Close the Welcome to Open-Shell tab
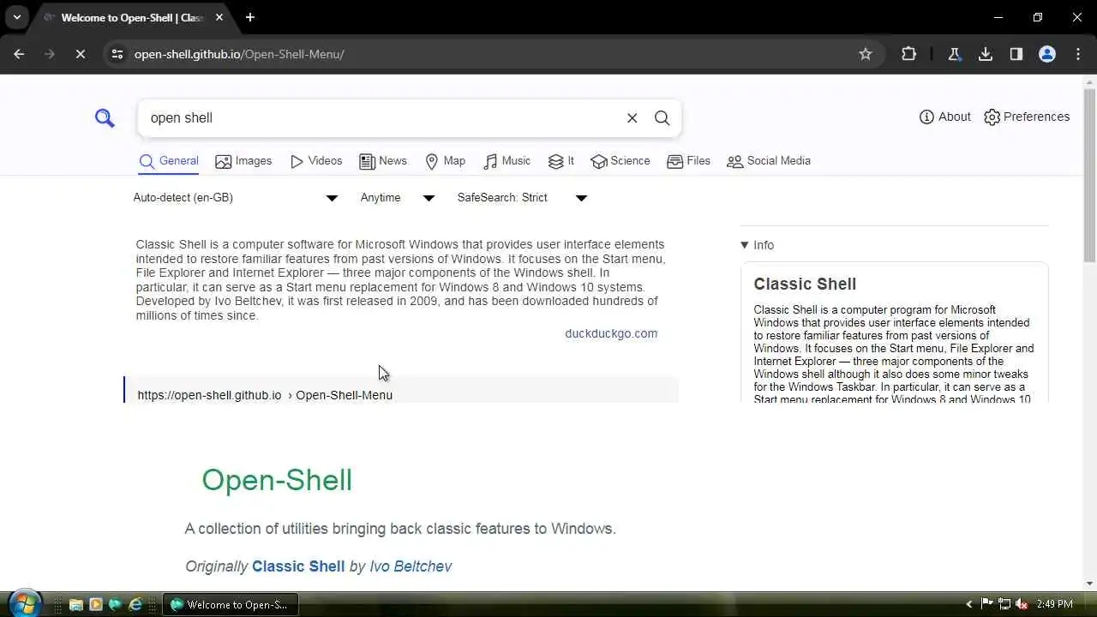The height and width of the screenshot is (617, 1097). point(219,17)
